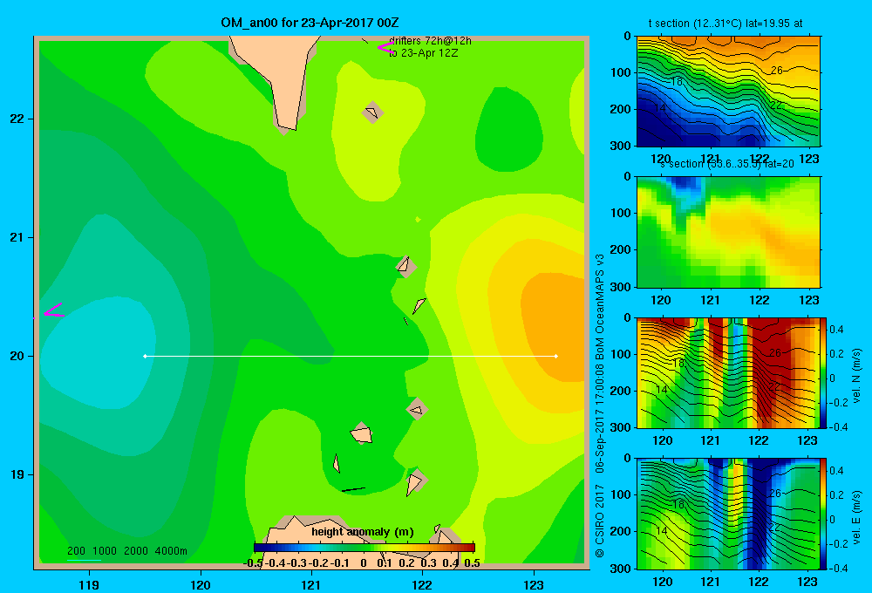This screenshot has height=593, width=872.
Task: Open the eastward velocity section panel
Action: 728,514
